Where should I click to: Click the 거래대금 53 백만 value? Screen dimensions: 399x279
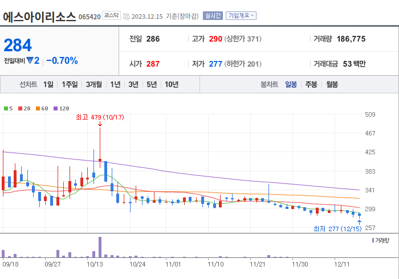tap(354, 64)
